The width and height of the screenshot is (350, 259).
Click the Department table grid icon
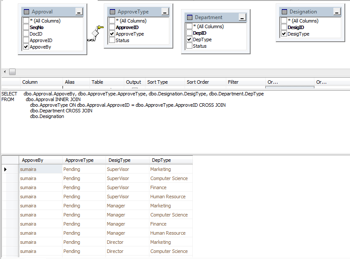point(190,17)
